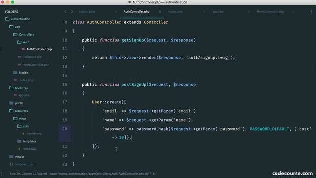
Task: Go back with the left tab arrow
Action: coord(65,12)
